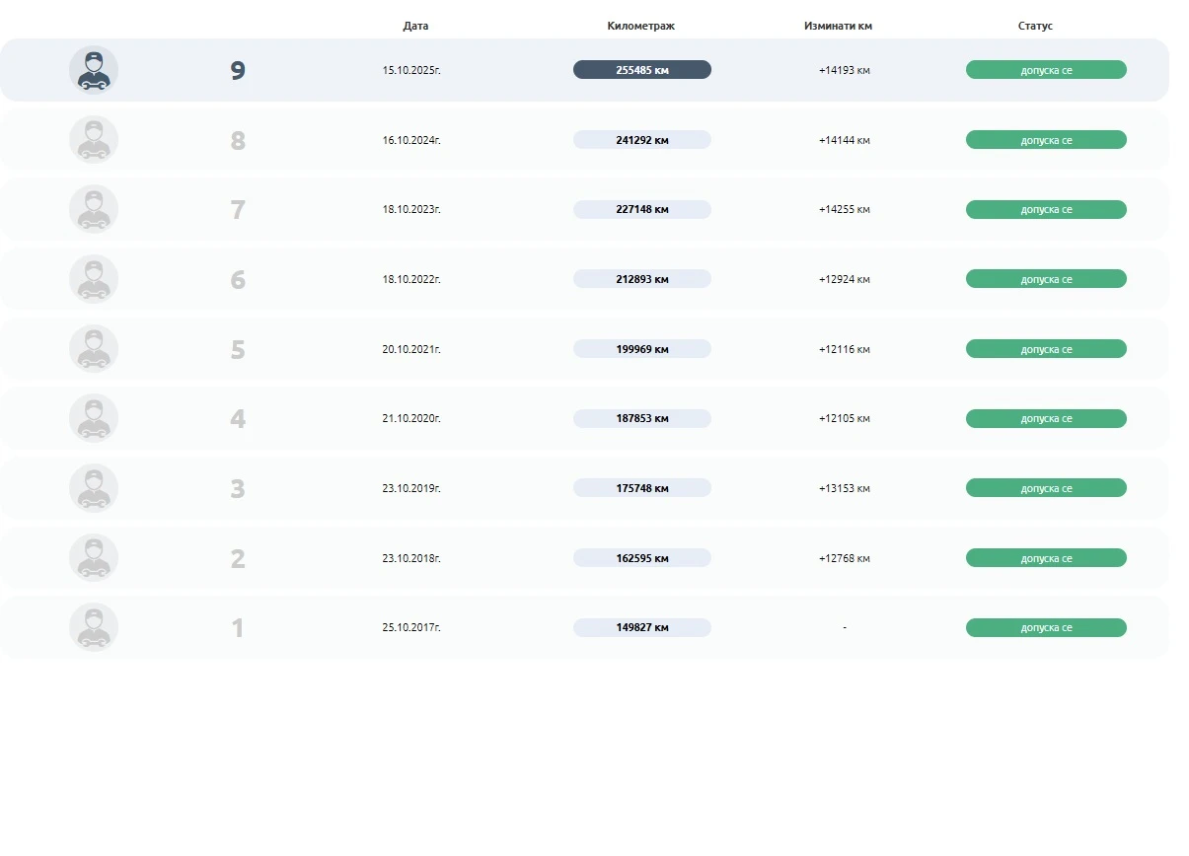Click the Изминати км column header
Image resolution: width=1189 pixels, height=856 pixels.
pos(838,26)
